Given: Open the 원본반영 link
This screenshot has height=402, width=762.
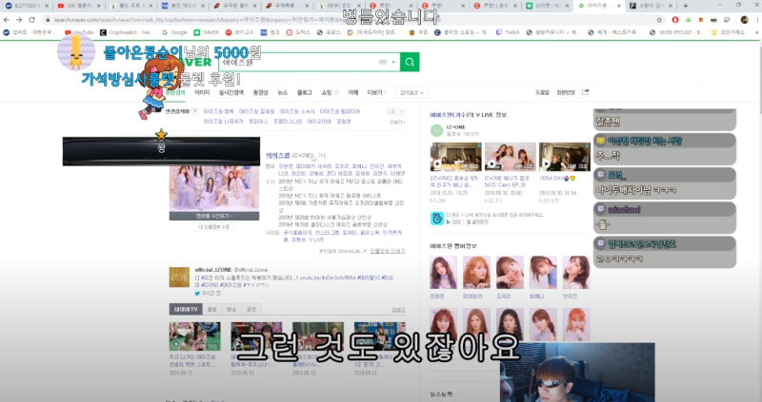Looking at the screenshot, I should [x=566, y=92].
